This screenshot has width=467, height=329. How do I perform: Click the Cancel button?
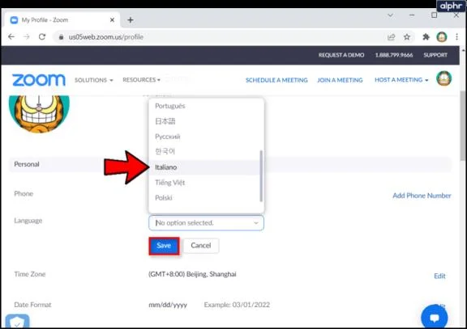tap(201, 246)
